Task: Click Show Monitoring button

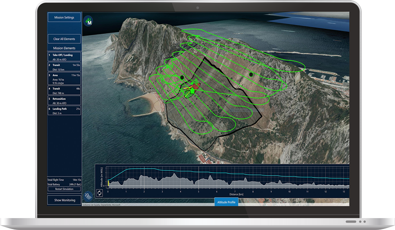Action: tap(65, 200)
